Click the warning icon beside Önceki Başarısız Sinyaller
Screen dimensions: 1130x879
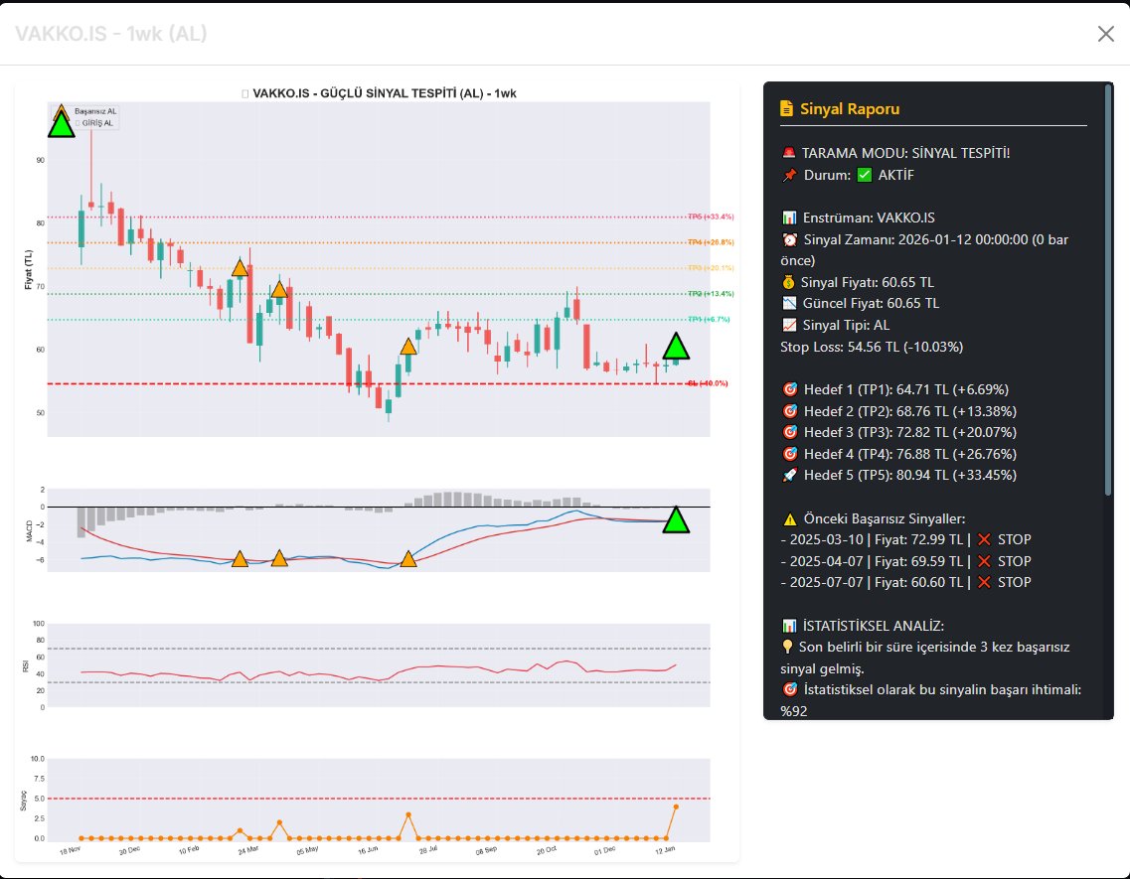[x=790, y=518]
